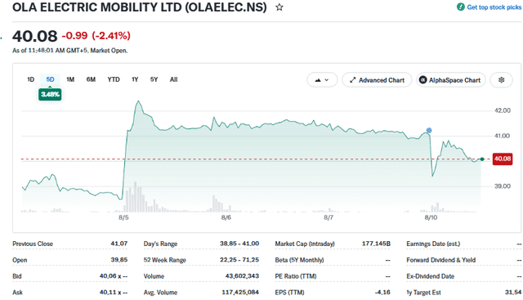Click the Avg. Volume value 117,425,084
The height and width of the screenshot is (300, 523).
tap(240, 293)
